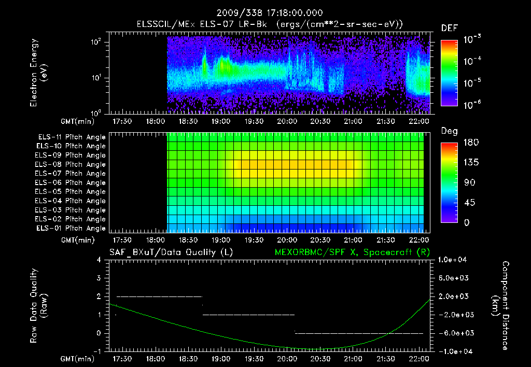Select the ELS-04 Pitch Angle row label
This screenshot has width=531, height=367.
71,201
